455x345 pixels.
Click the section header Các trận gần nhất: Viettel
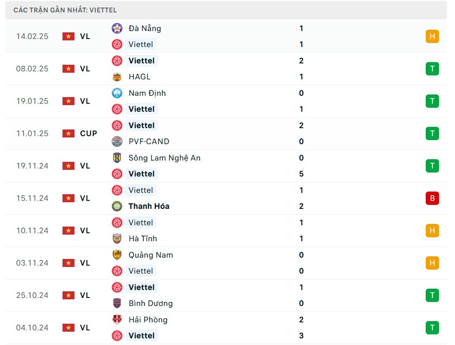point(65,10)
